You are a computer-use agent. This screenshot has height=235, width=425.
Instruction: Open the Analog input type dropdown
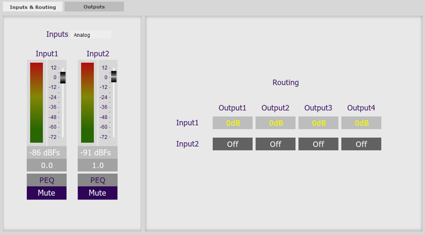[91, 34]
